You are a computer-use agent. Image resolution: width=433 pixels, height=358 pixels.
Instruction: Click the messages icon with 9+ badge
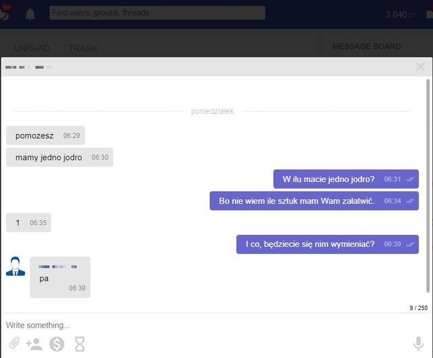click(x=5, y=12)
